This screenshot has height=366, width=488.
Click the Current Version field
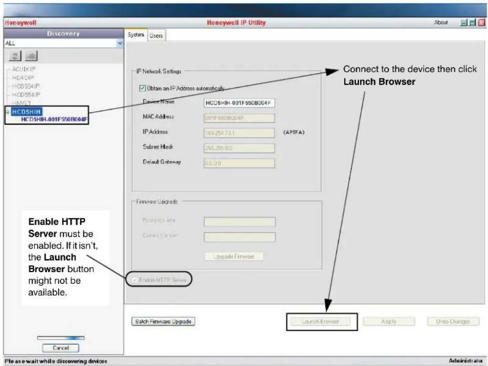(x=239, y=237)
